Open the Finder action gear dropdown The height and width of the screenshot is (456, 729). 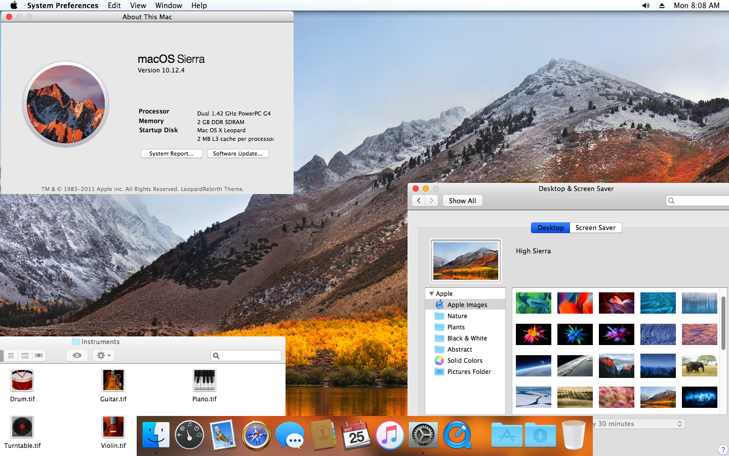pos(104,356)
